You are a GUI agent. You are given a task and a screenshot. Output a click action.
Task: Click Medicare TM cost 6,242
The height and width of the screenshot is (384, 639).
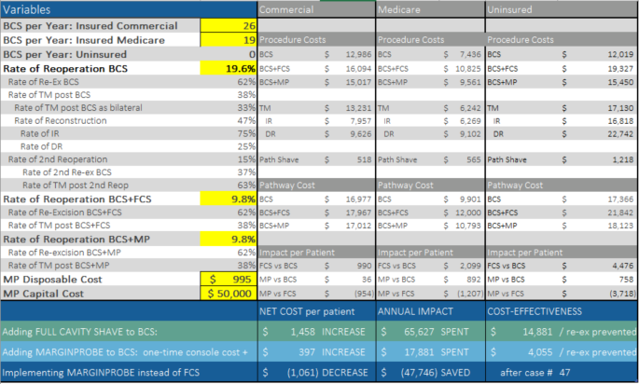(x=470, y=108)
